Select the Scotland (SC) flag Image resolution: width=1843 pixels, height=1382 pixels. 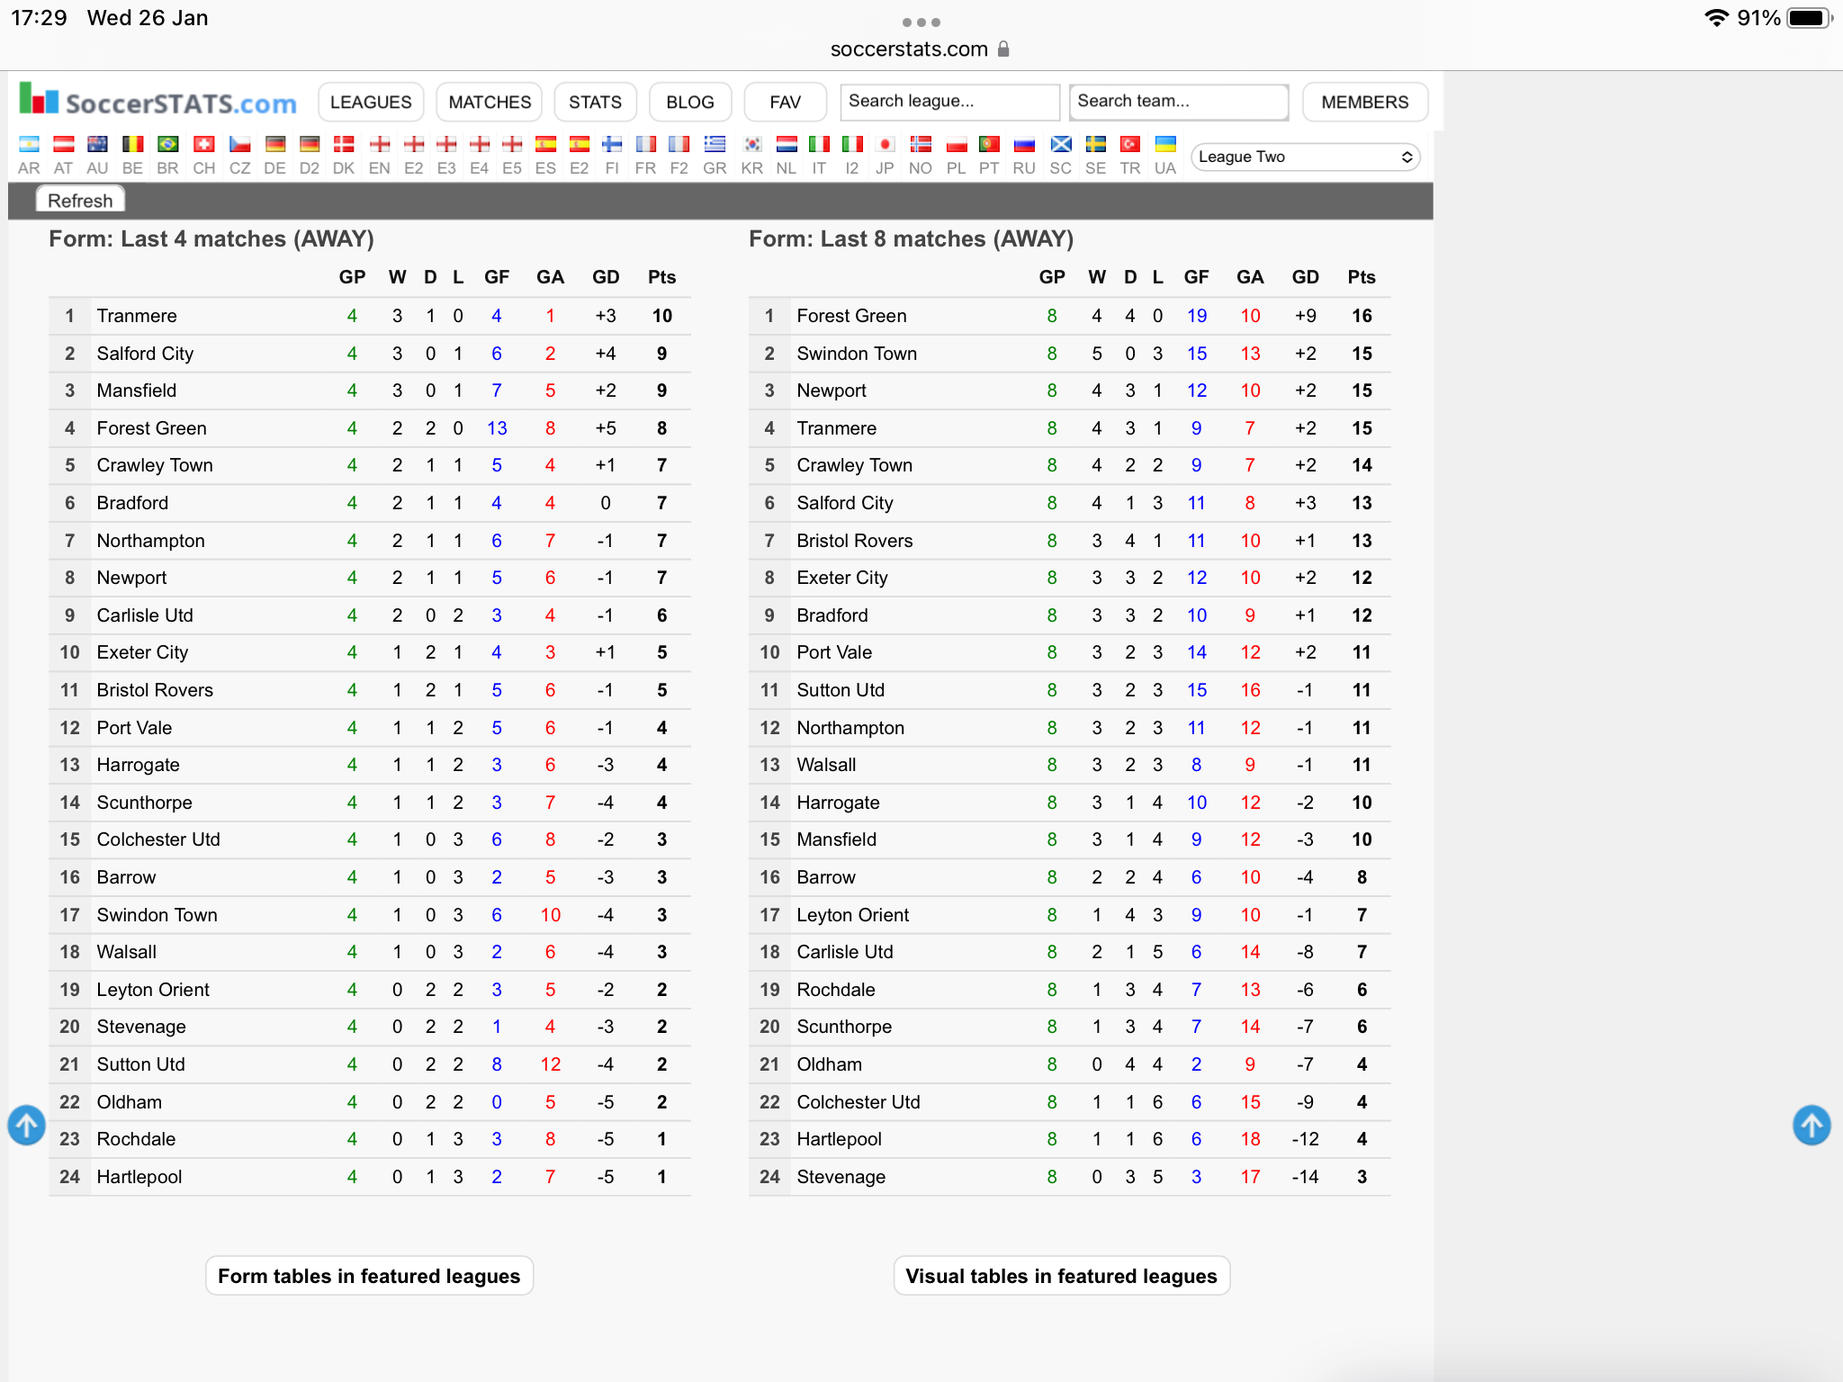[1061, 144]
